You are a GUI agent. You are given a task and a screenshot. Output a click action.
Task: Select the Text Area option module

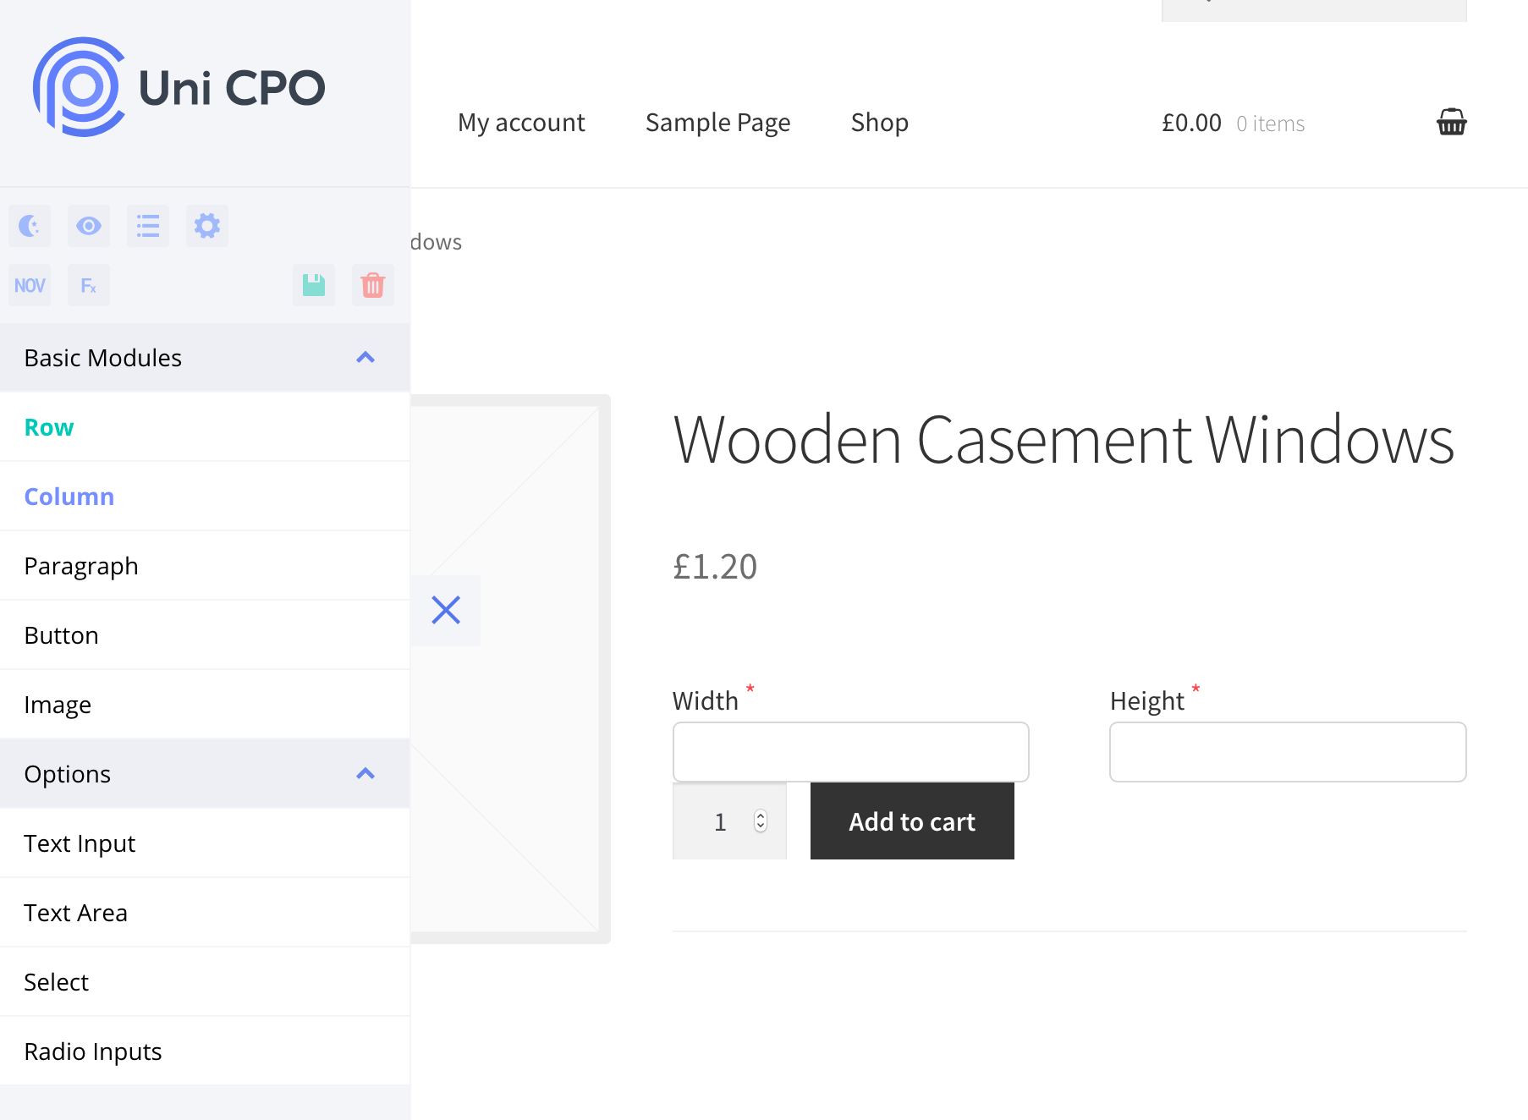pos(75,912)
